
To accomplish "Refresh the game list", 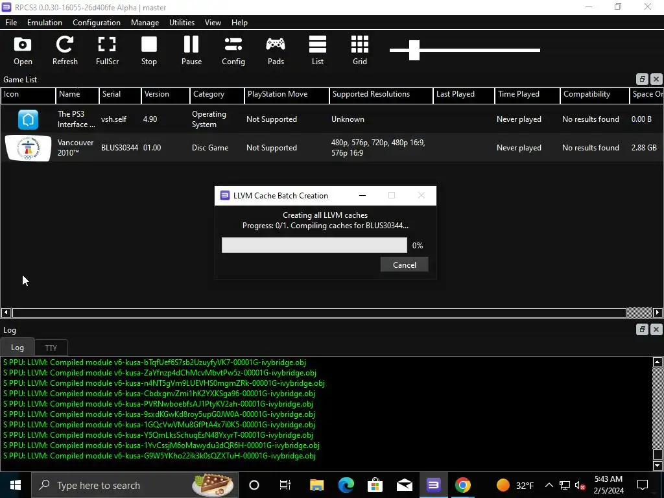I will click(x=65, y=51).
